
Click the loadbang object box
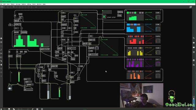[x=120, y=12]
